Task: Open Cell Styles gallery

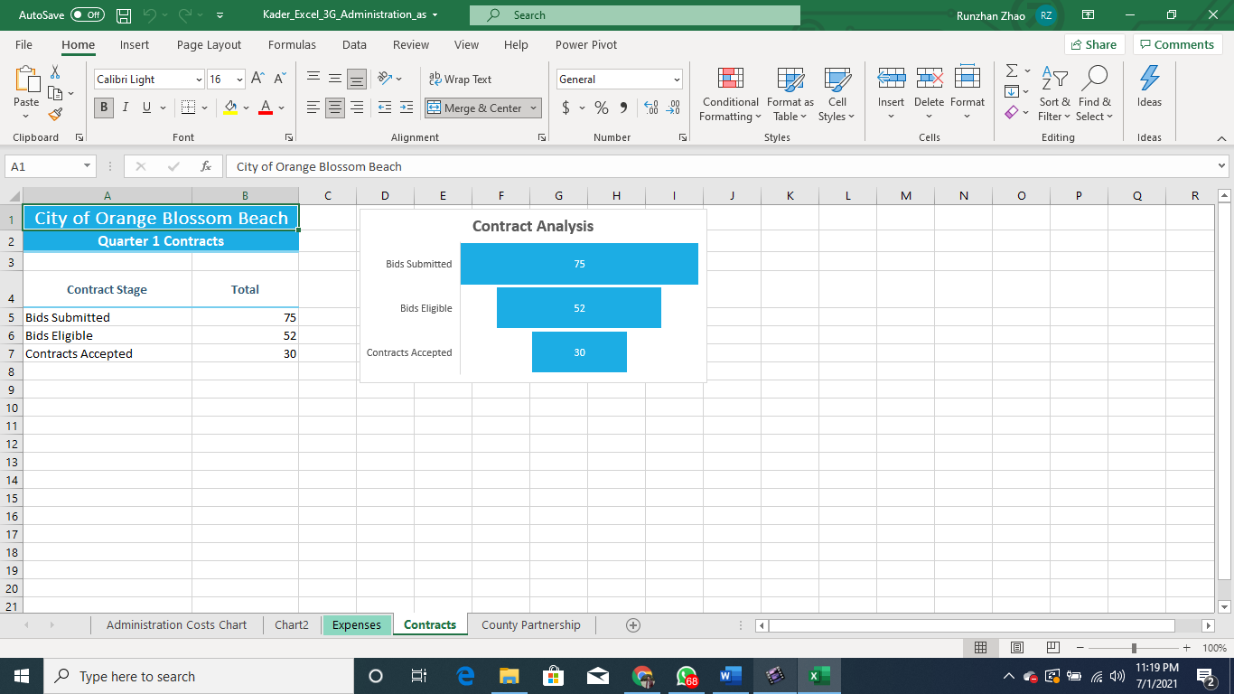Action: click(x=837, y=94)
